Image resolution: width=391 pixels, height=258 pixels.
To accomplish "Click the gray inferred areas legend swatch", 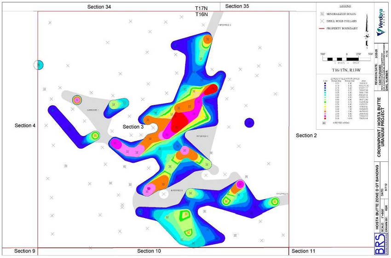I will tap(324, 123).
